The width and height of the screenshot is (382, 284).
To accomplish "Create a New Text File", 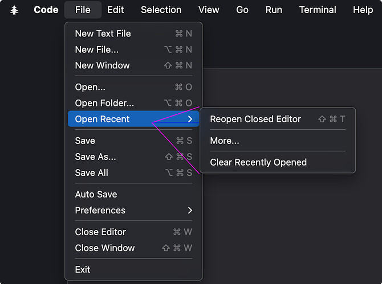I will 133,34.
